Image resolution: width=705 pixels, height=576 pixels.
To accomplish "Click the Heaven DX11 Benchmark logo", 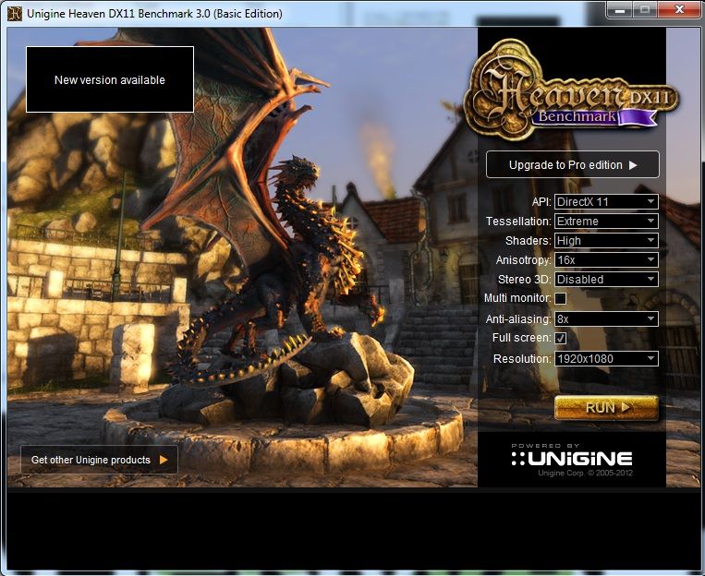I will (x=571, y=90).
